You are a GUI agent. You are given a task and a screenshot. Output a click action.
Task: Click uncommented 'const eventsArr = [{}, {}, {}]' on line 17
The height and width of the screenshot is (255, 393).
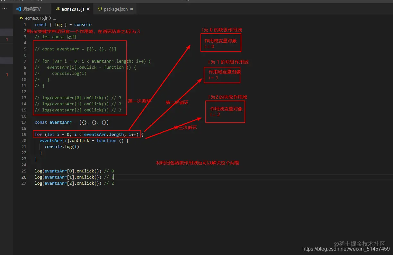pyautogui.click(x=72, y=122)
